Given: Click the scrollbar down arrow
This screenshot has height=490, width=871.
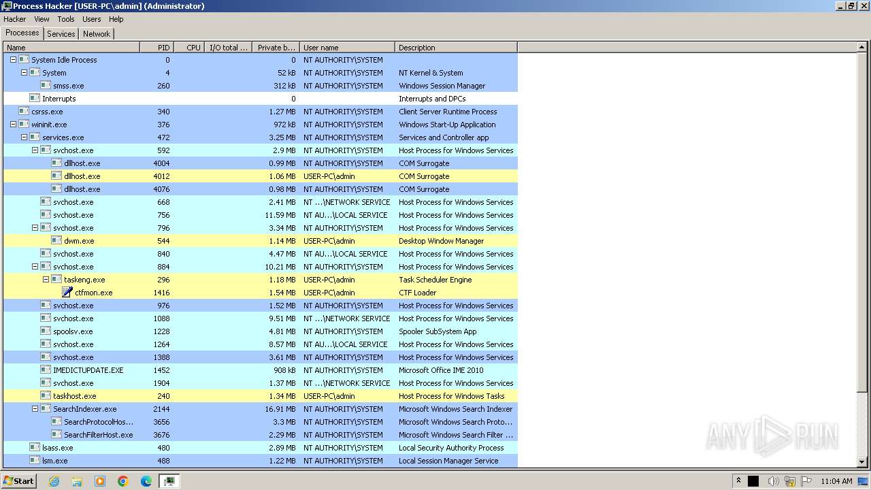Looking at the screenshot, I should pyautogui.click(x=863, y=462).
